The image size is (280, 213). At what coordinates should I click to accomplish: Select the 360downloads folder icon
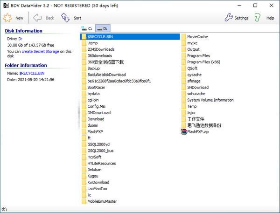(x=84, y=55)
